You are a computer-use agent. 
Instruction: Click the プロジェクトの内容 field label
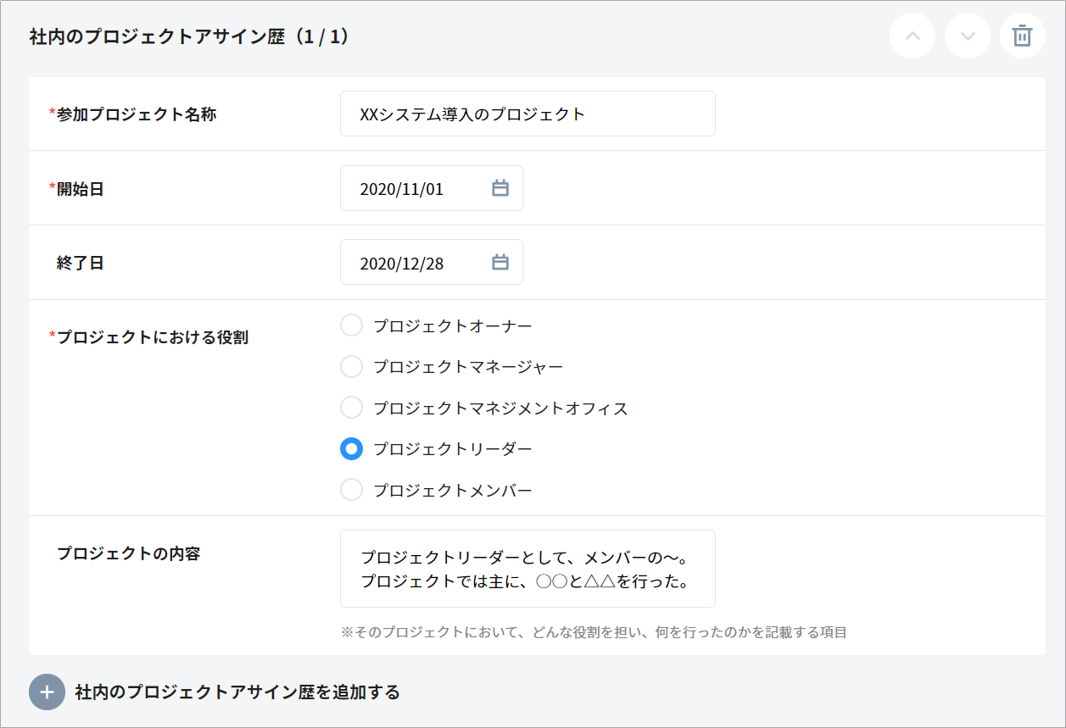point(128,554)
